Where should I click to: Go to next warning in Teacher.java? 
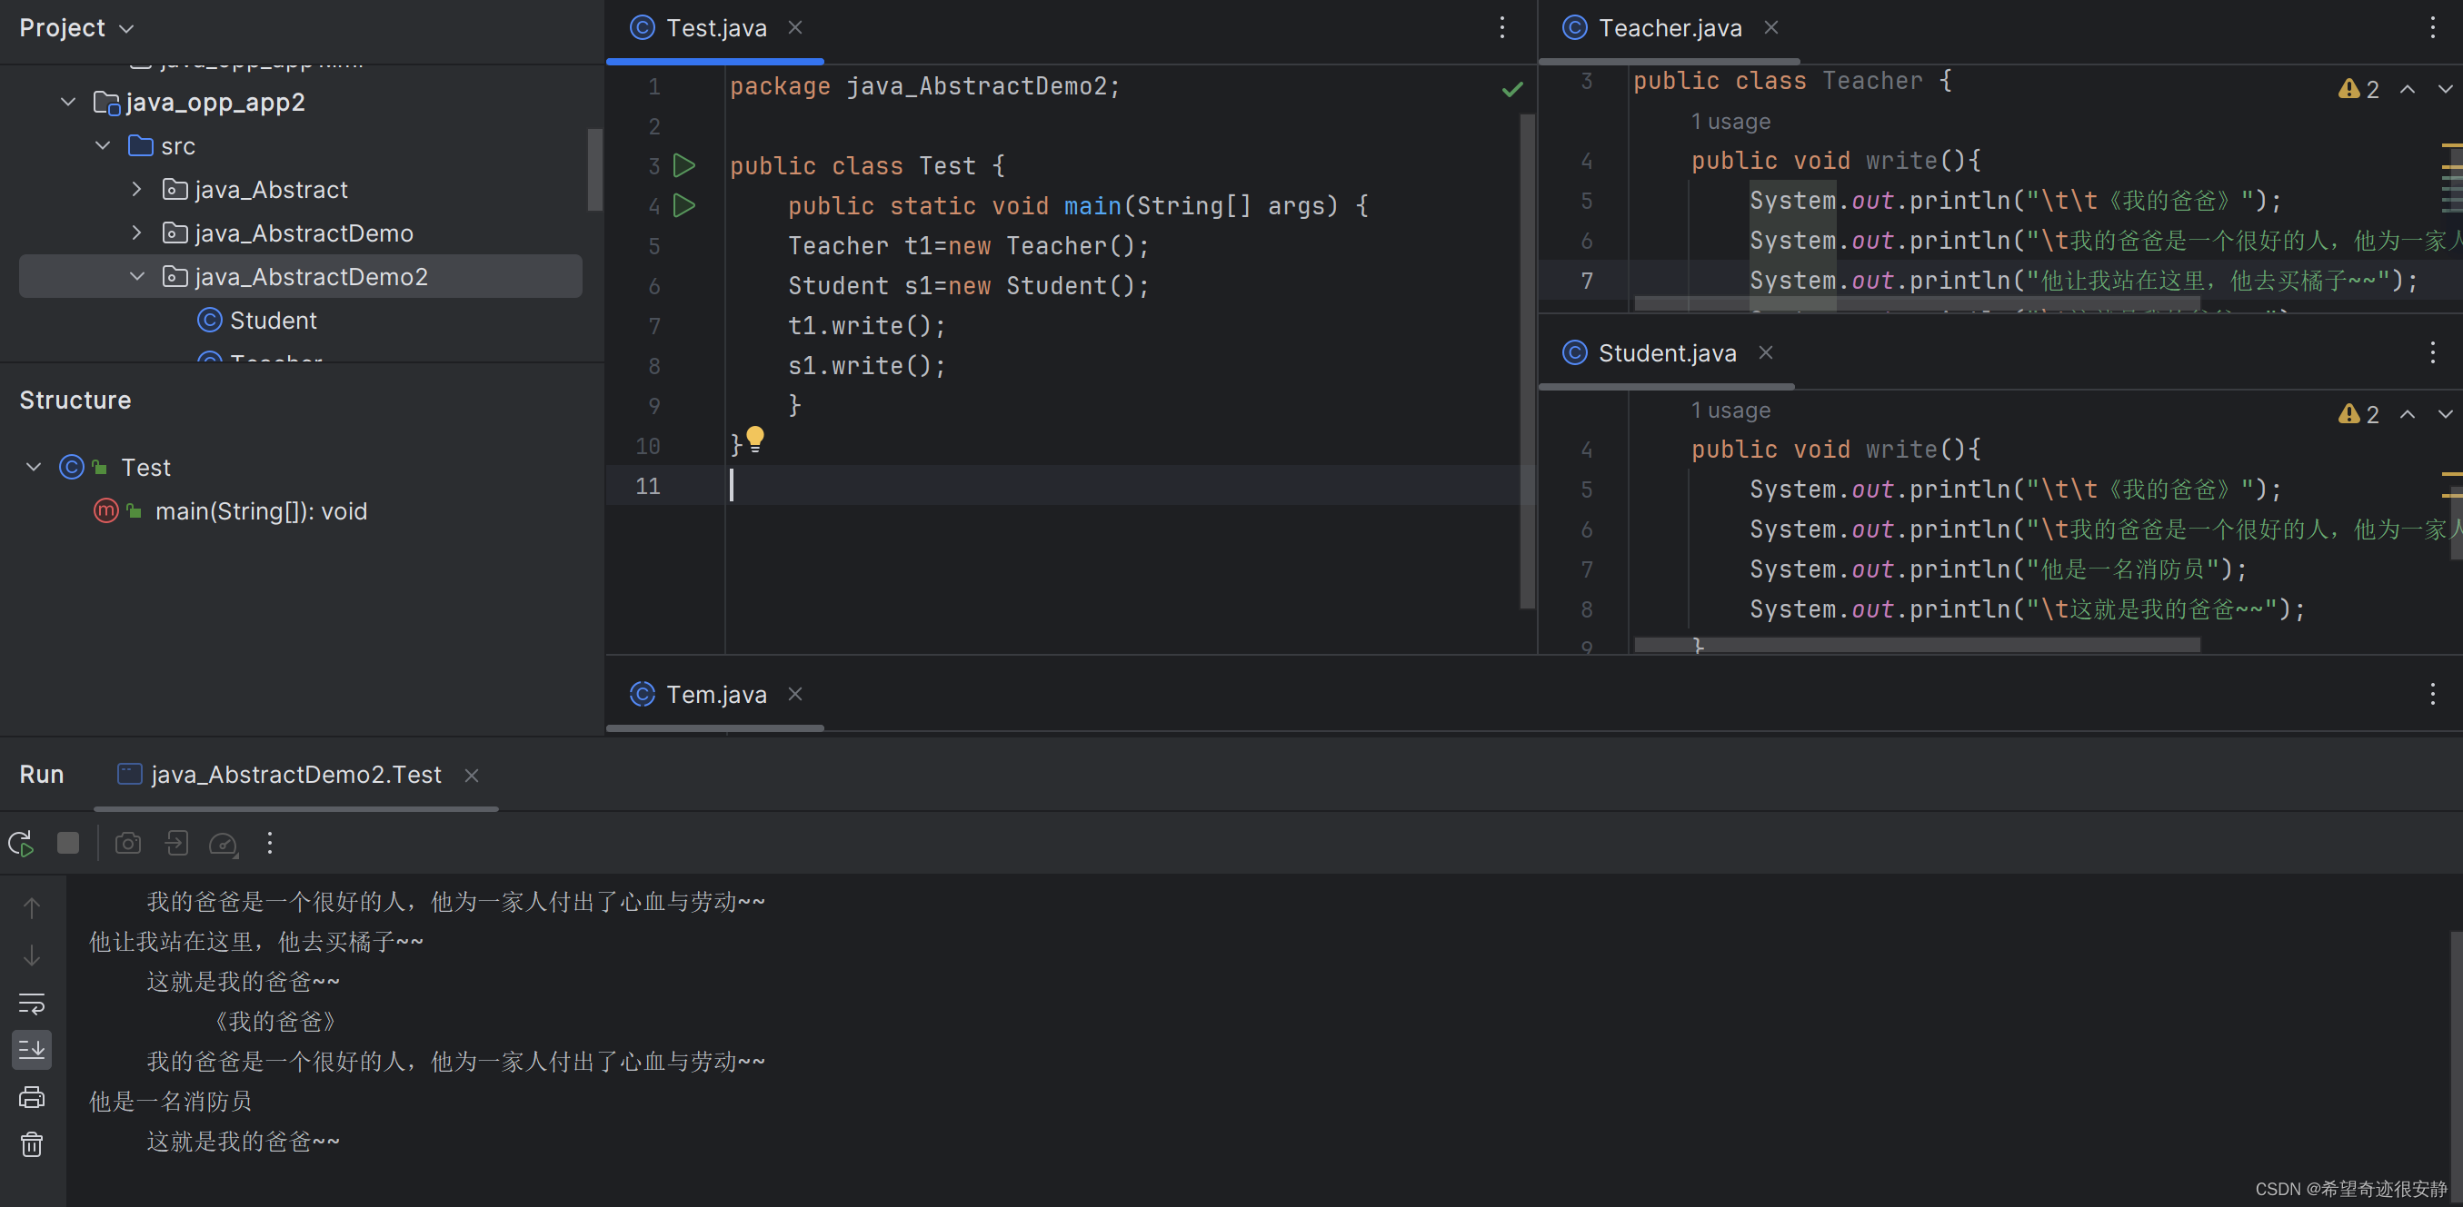tap(2444, 89)
